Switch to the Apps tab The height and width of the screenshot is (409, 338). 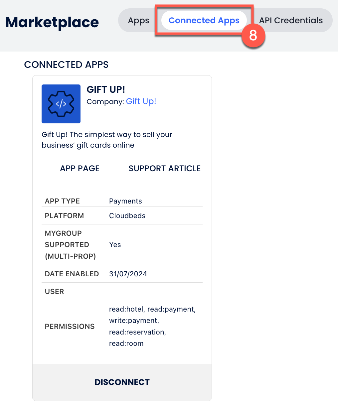tap(139, 21)
